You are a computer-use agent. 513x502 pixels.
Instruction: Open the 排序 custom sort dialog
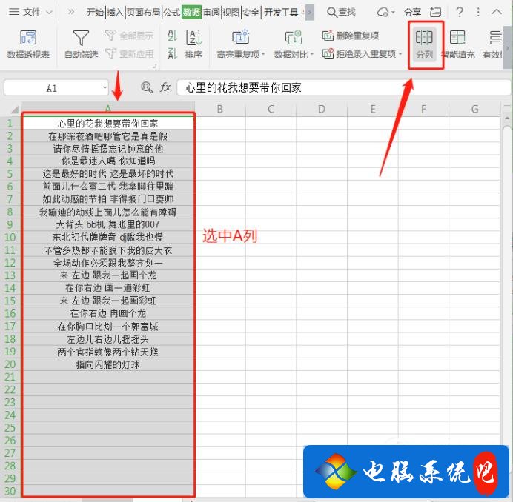click(x=194, y=44)
